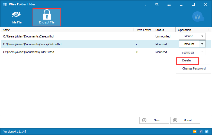Viewport: 212px width, 135px height.
Task: Open the email icon in status bar
Action: click(195, 131)
